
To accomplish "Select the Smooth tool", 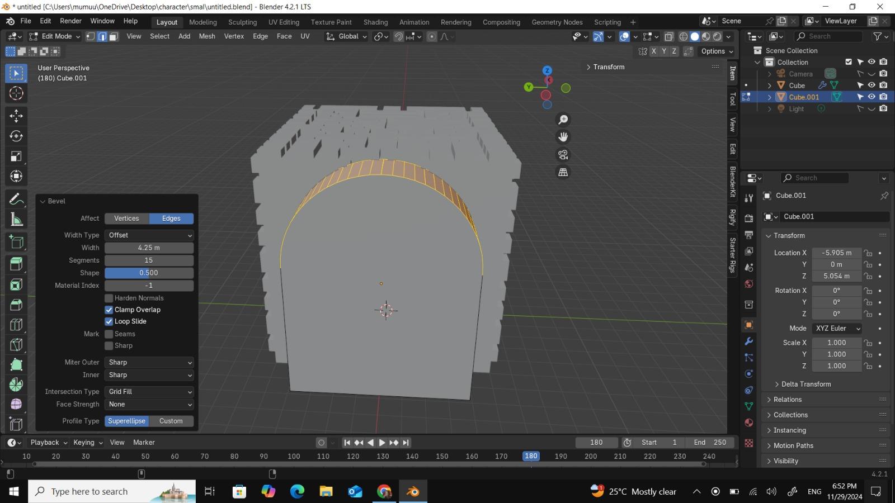I will [x=16, y=404].
